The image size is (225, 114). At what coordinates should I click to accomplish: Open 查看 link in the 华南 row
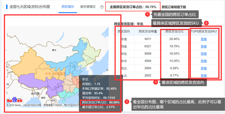pos(204,39)
